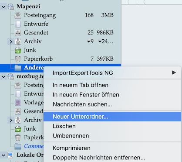Expand the Mapenzi Archiv folder
The image size is (182, 162).
click(11, 41)
